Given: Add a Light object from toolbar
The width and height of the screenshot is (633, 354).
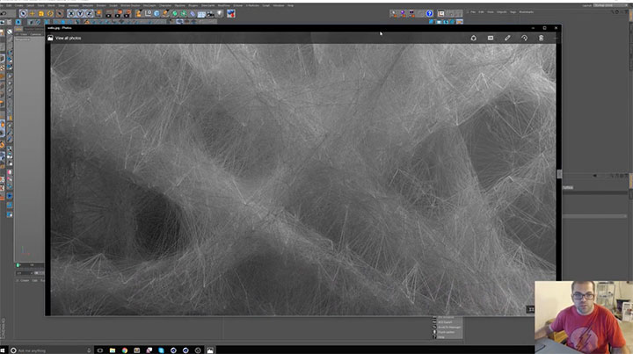Looking at the screenshot, I should point(220,14).
